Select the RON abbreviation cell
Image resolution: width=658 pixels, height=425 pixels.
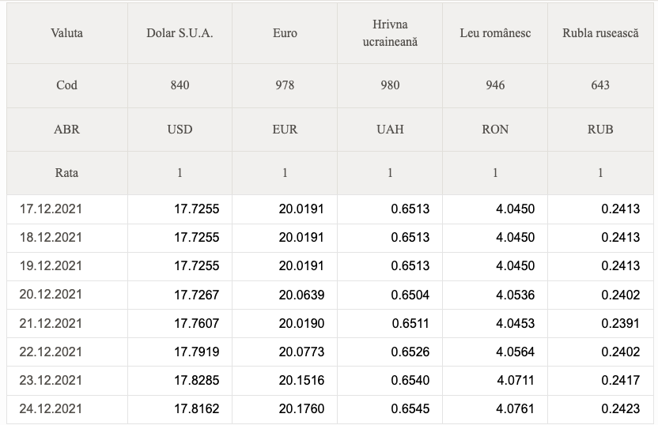(495, 129)
